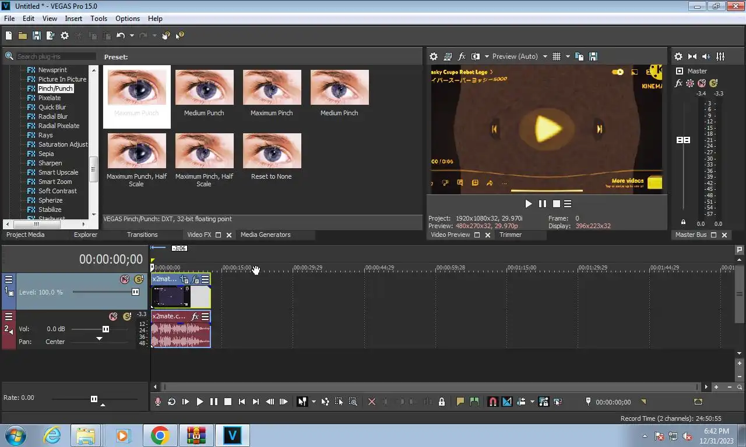746x447 pixels.
Task: Open the Master bus mixer icon
Action: point(720,56)
